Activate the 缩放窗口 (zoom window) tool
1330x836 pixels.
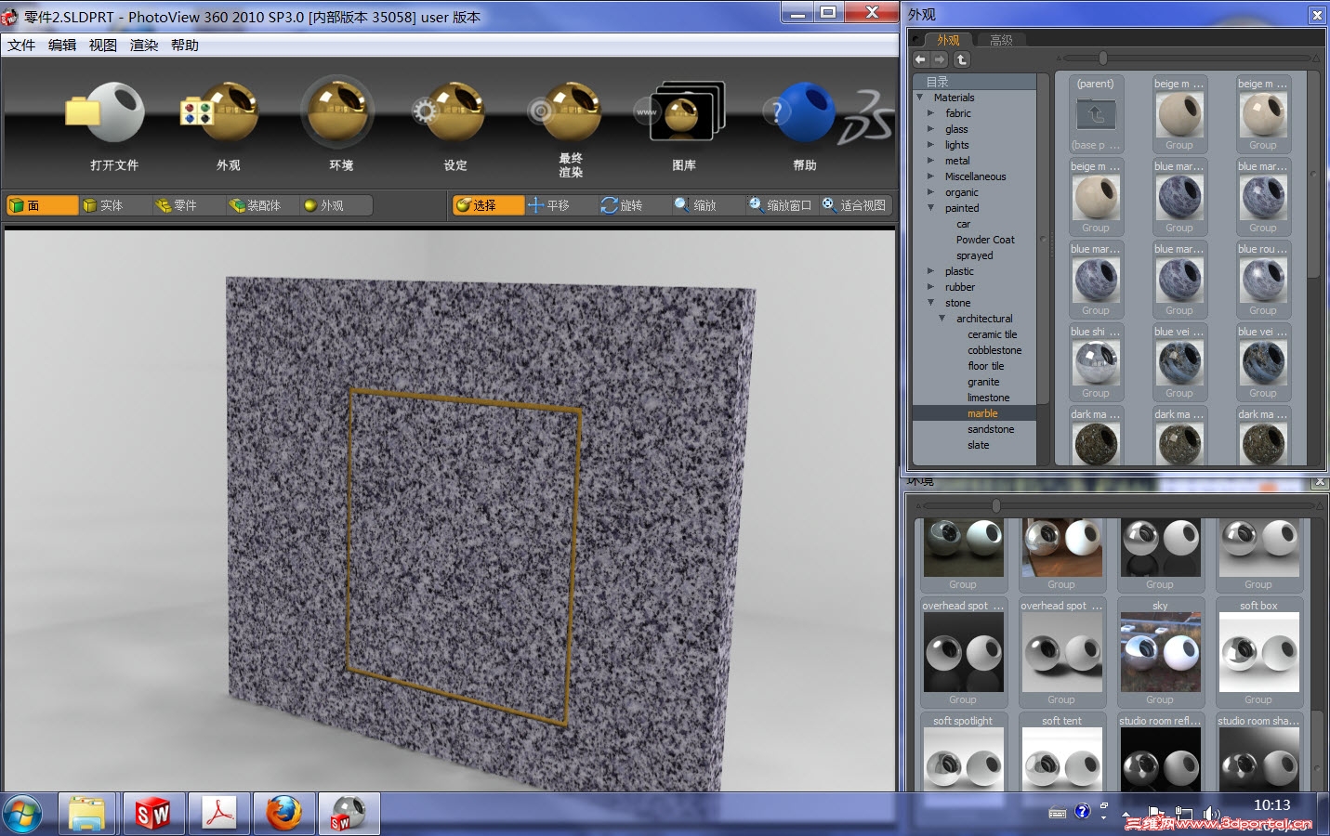[x=781, y=205]
